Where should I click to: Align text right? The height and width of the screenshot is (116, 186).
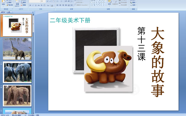pyautogui.click(x=63, y=5)
